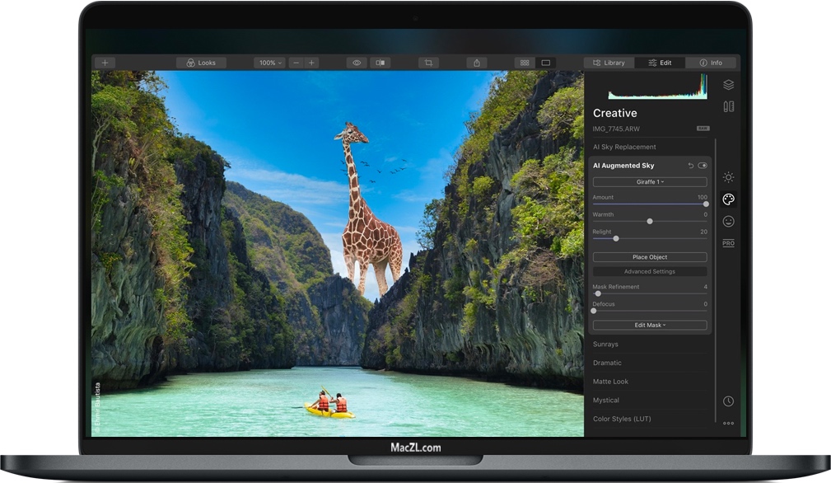Select the Creative palette icon
Image resolution: width=831 pixels, height=483 pixels.
728,199
